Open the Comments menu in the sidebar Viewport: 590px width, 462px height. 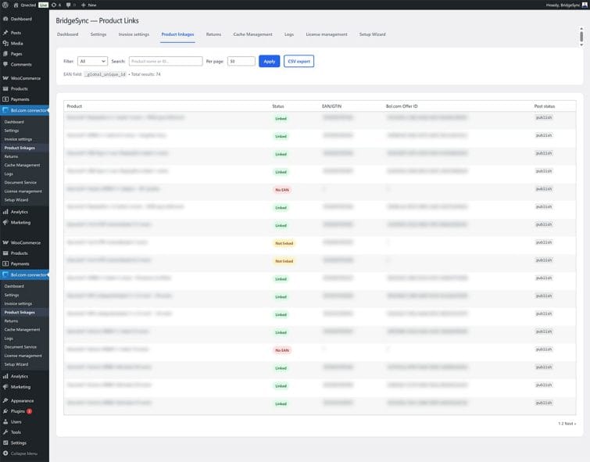(21, 64)
